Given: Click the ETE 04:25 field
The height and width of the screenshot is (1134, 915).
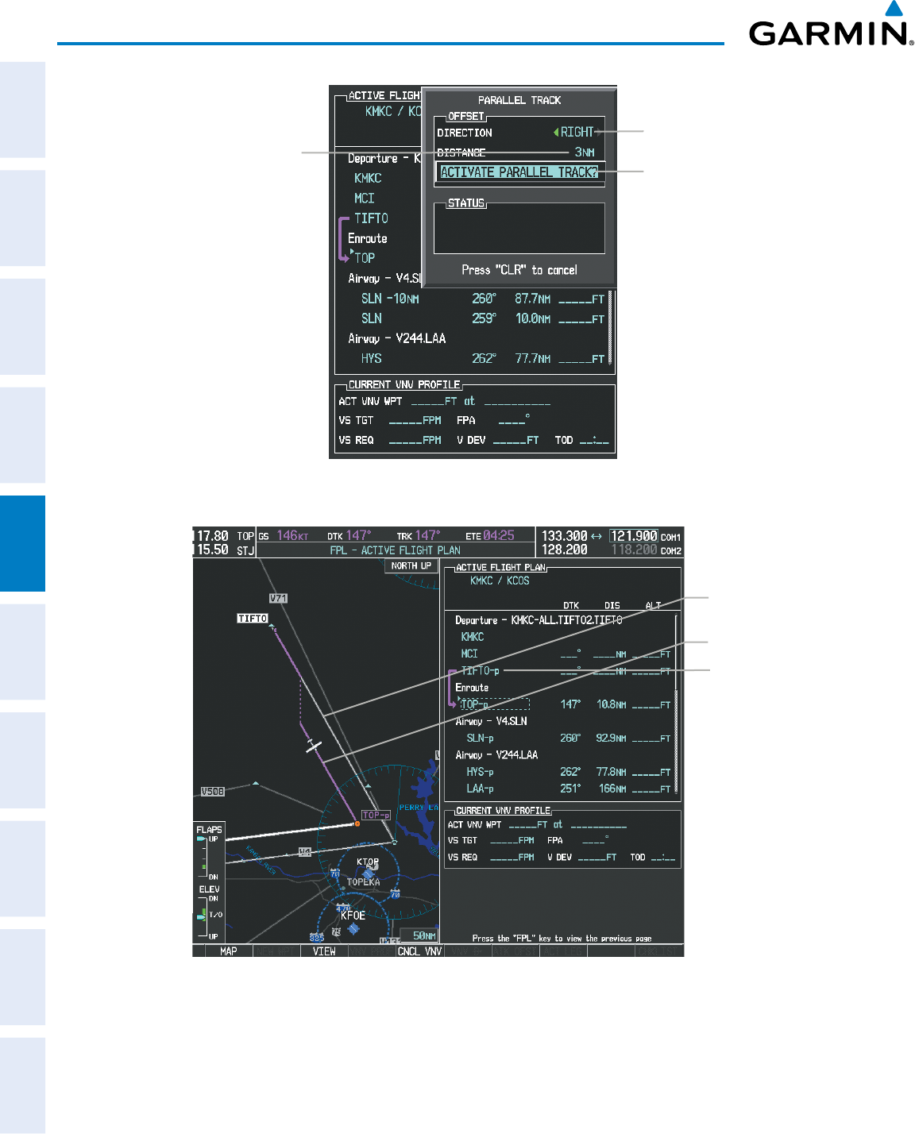Looking at the screenshot, I should 490,536.
